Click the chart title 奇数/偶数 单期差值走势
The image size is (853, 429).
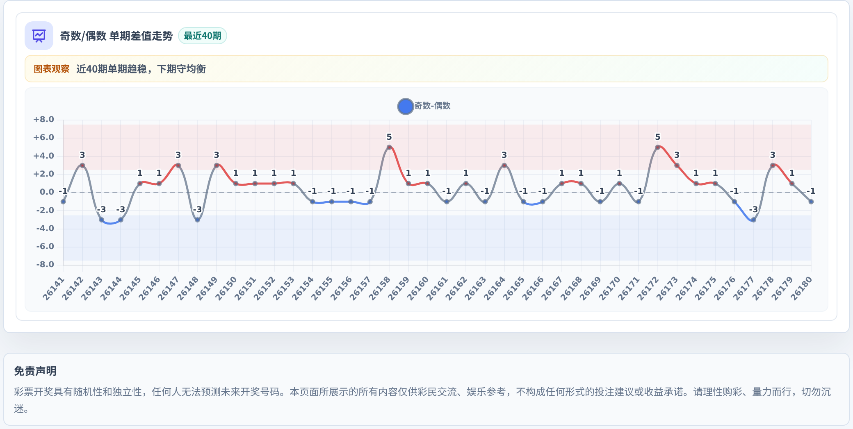point(116,36)
